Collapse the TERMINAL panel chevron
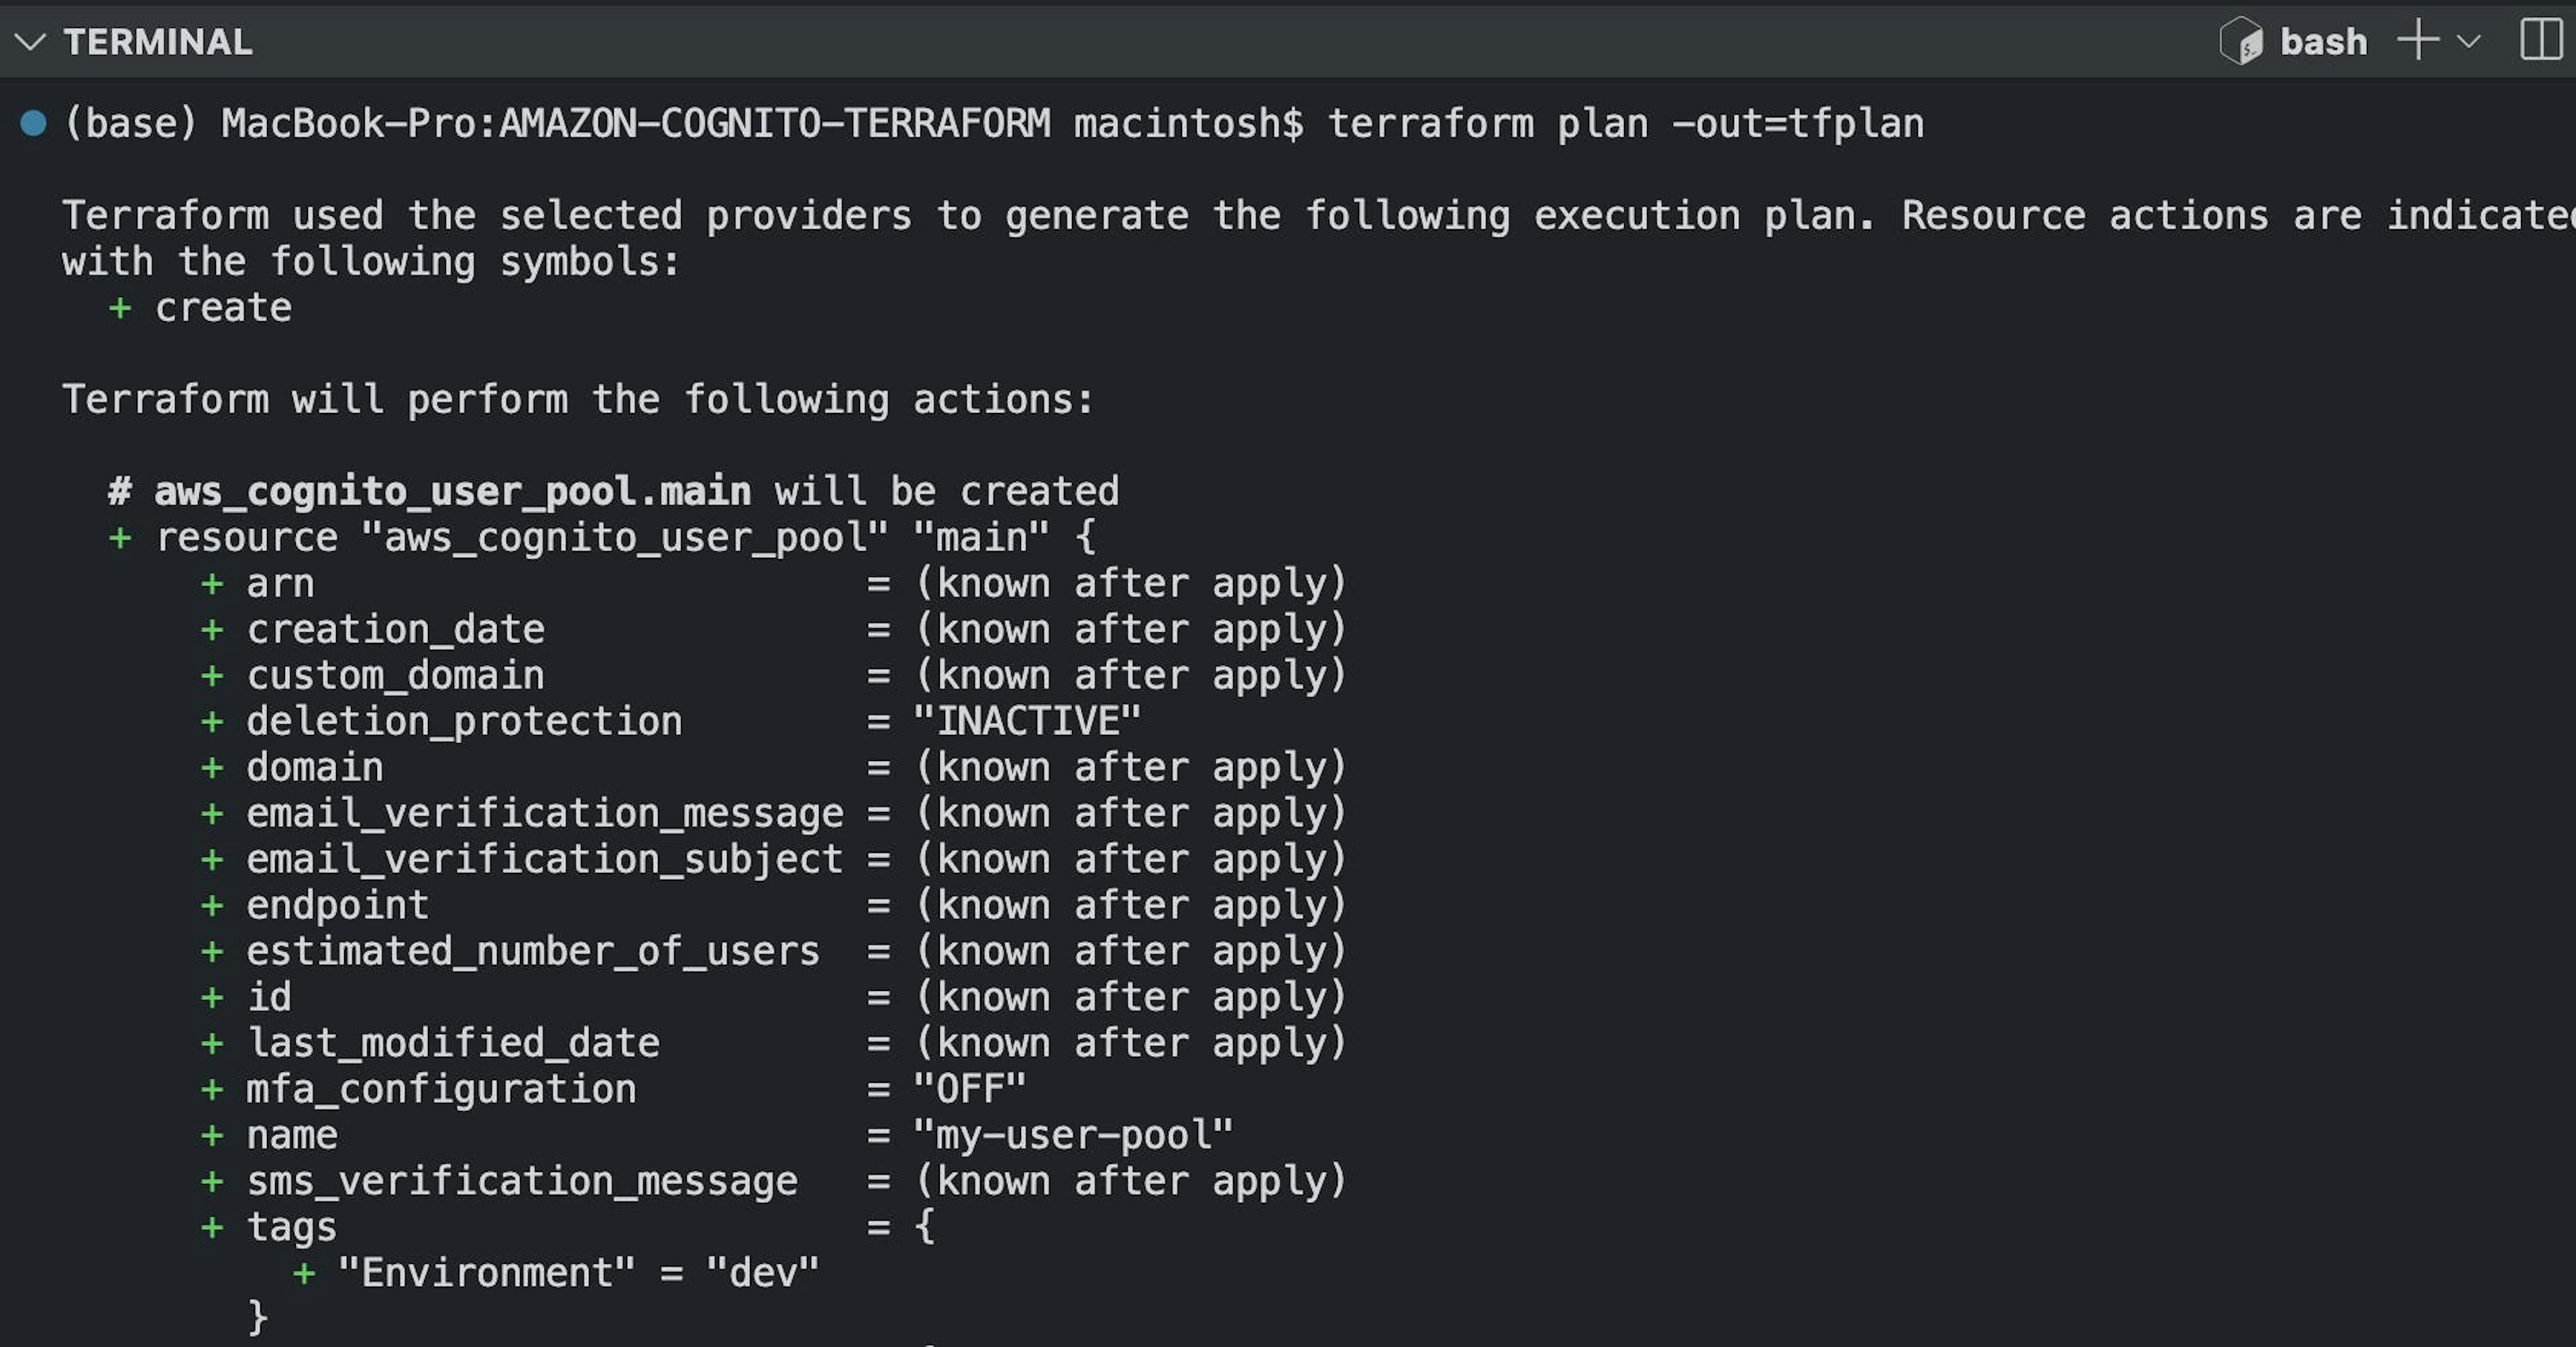Screen dimensions: 2576x1347 point(31,42)
